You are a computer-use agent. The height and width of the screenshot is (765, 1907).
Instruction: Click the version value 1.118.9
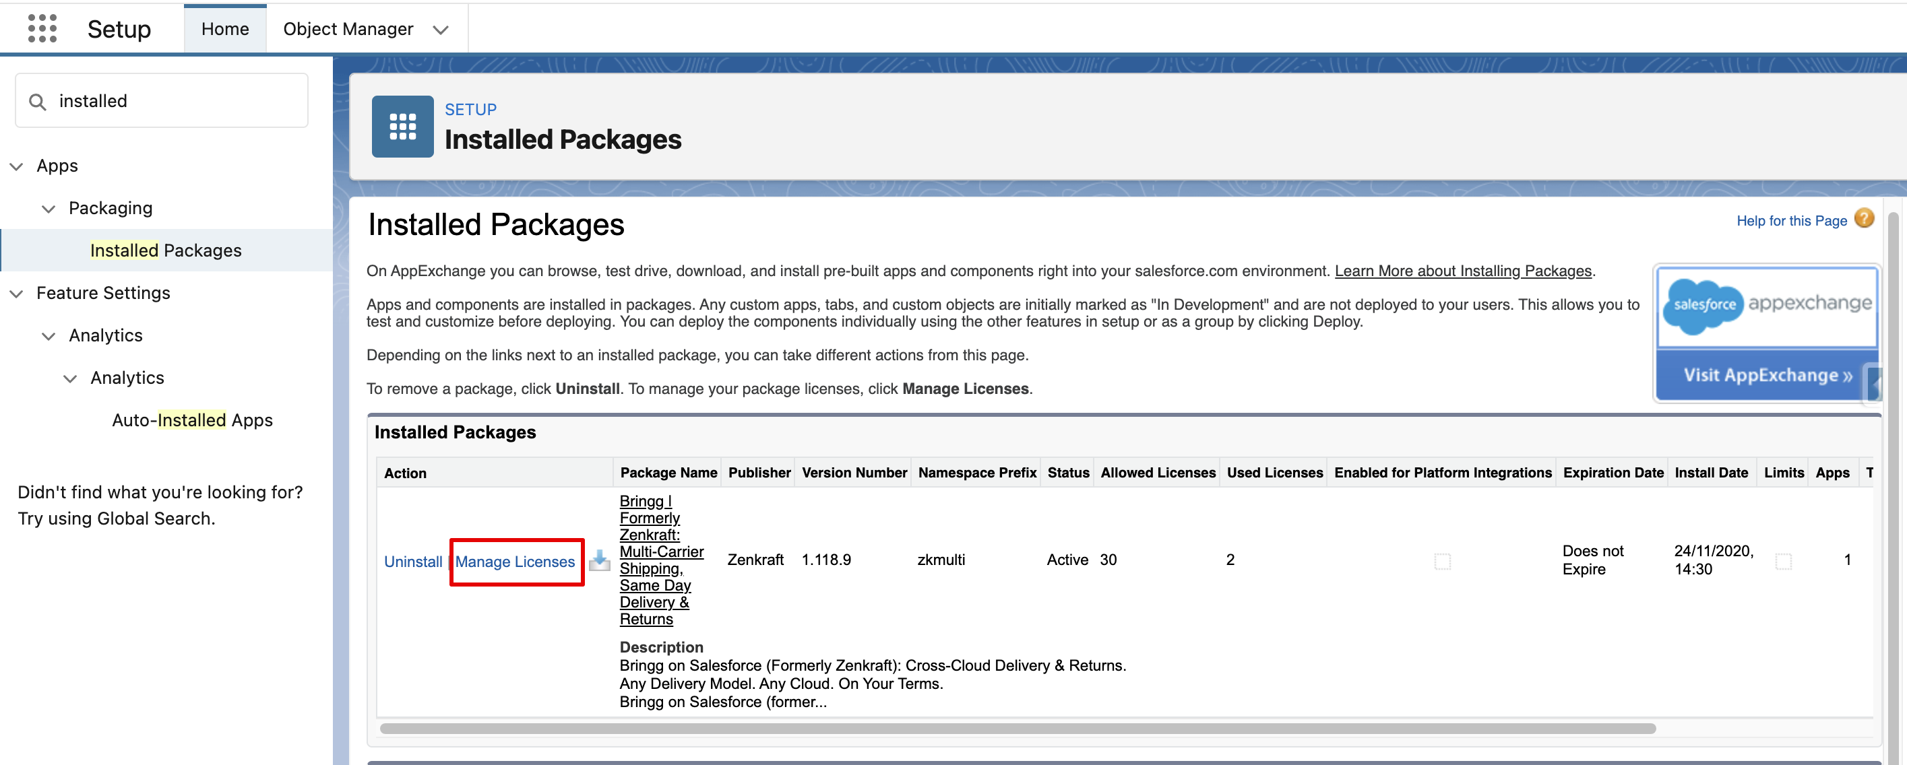tap(826, 560)
